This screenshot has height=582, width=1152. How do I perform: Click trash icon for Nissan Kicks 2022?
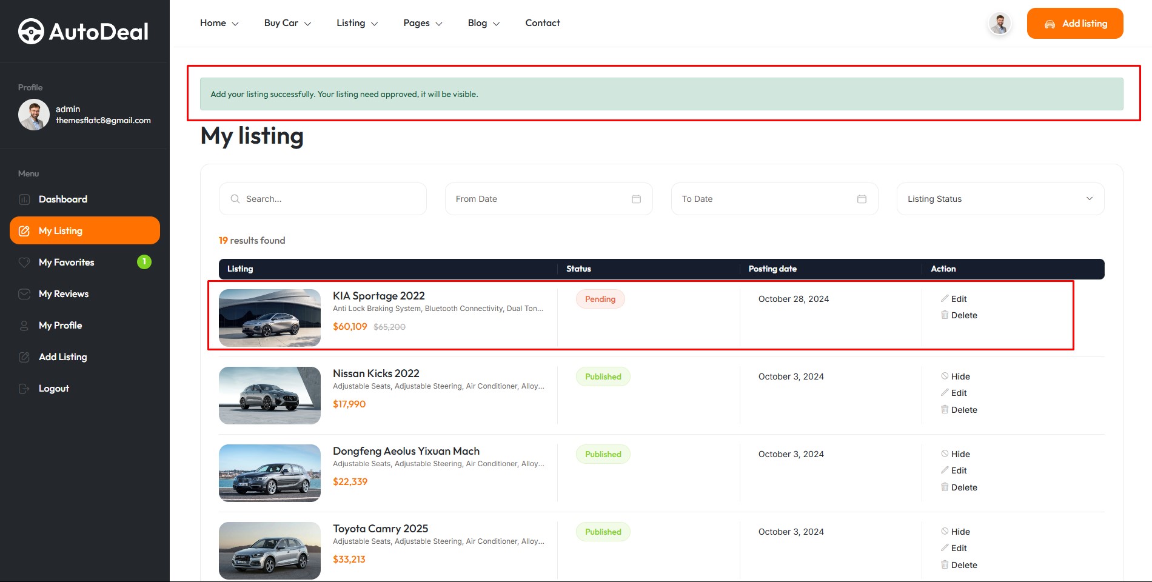pos(945,409)
